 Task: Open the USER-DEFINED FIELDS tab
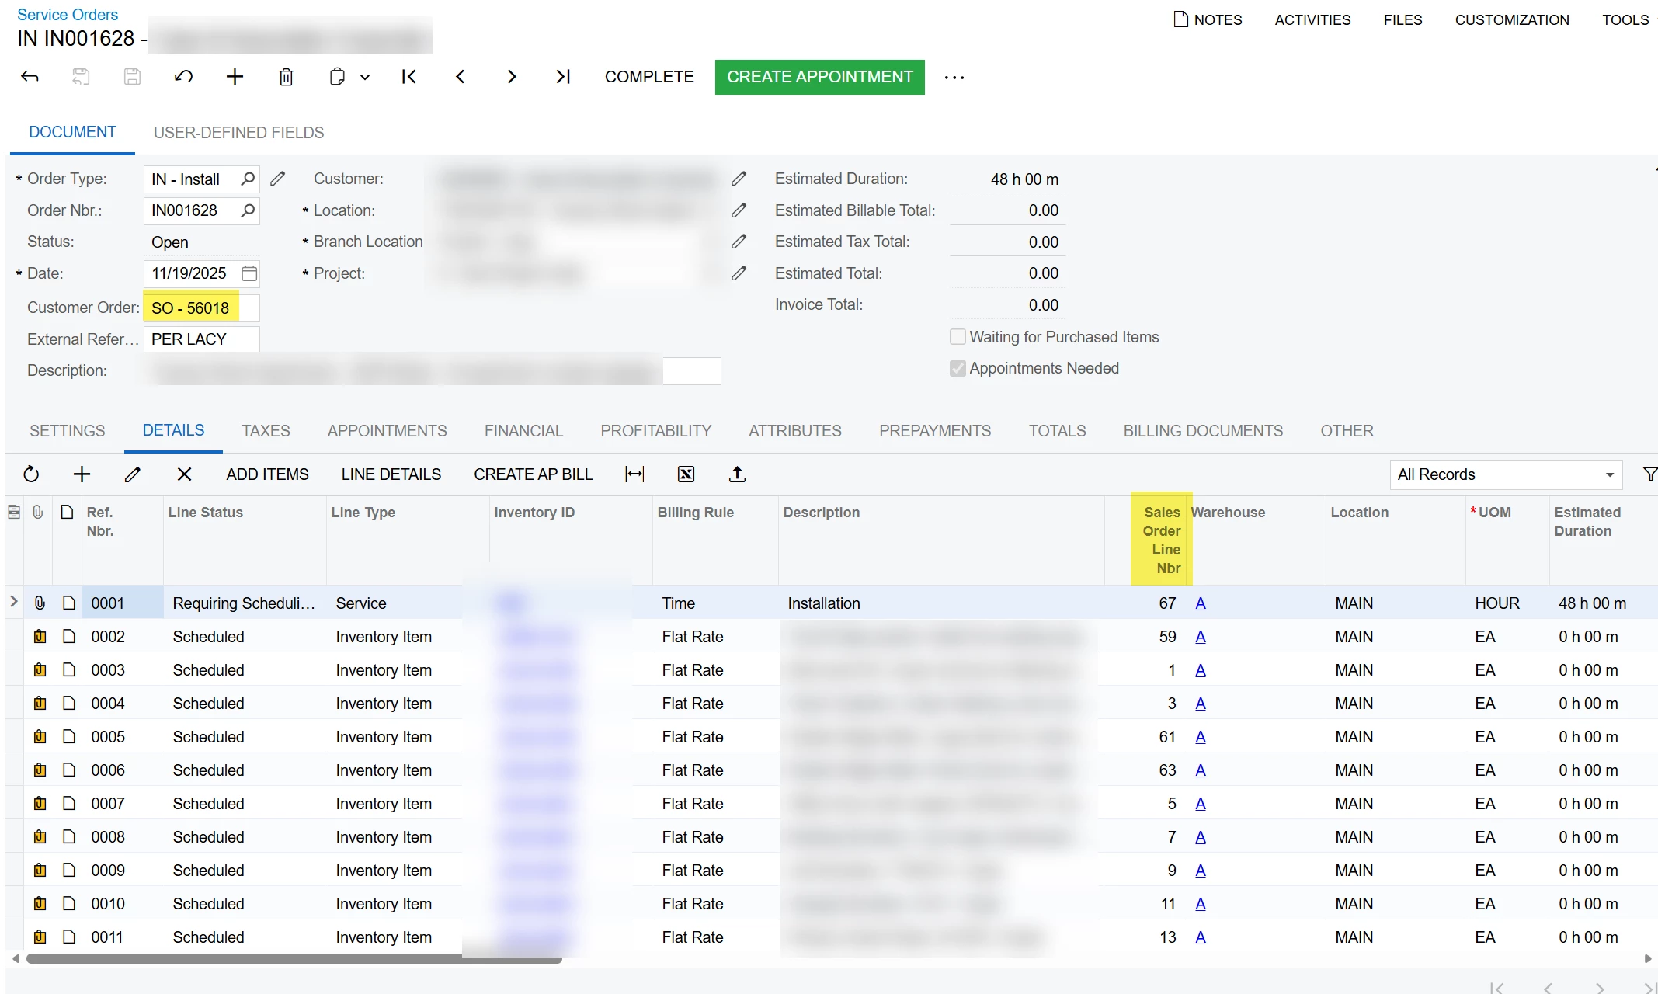tap(238, 133)
